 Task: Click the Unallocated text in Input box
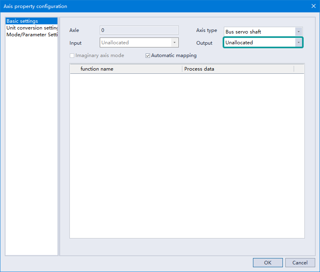pos(115,42)
